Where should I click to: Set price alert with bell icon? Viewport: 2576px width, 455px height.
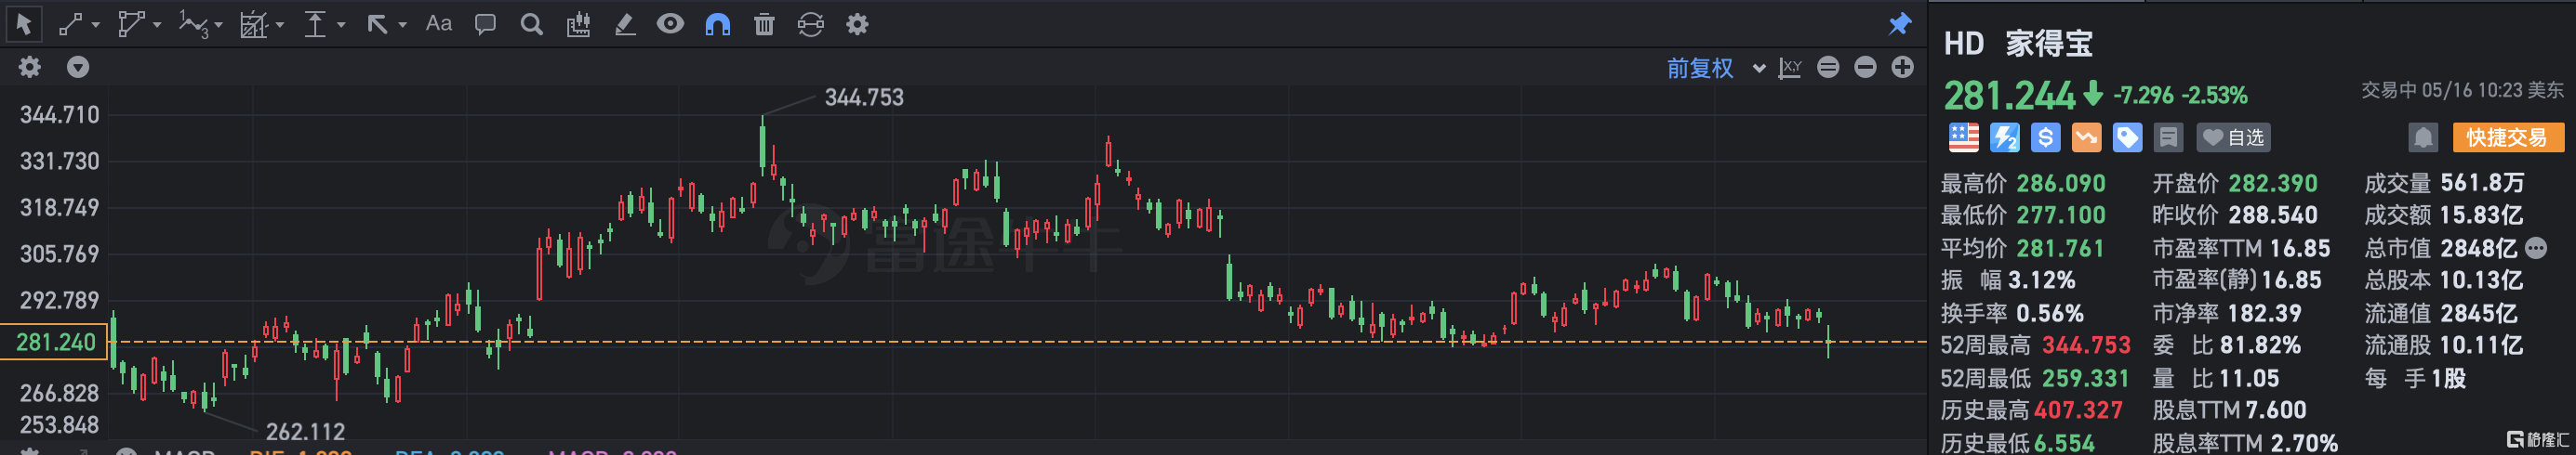click(2423, 137)
